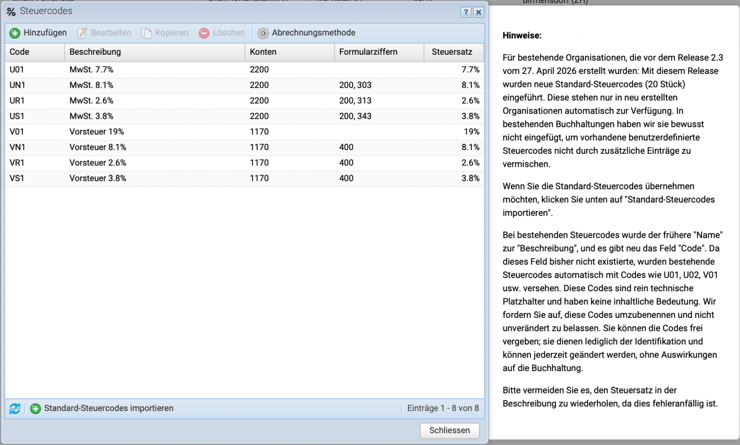Screen dimensions: 740x445
Task: Click the Steuercodes dialog title
Action: (46, 11)
